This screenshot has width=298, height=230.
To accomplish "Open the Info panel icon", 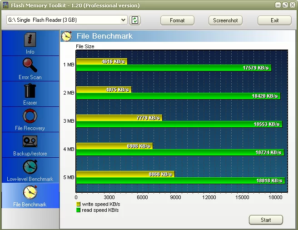I will pyautogui.click(x=30, y=40).
